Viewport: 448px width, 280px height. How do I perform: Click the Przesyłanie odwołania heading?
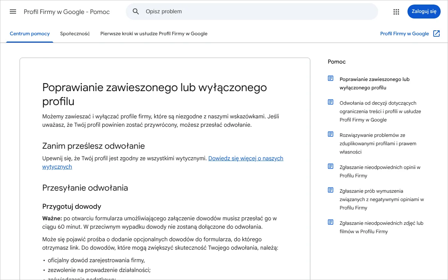click(85, 188)
